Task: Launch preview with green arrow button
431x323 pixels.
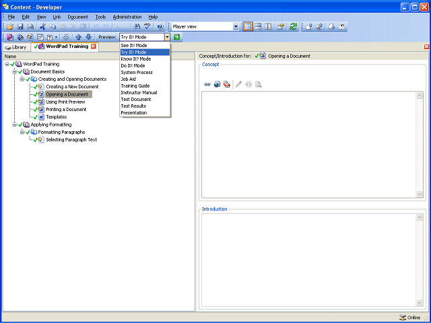Action: [176, 37]
